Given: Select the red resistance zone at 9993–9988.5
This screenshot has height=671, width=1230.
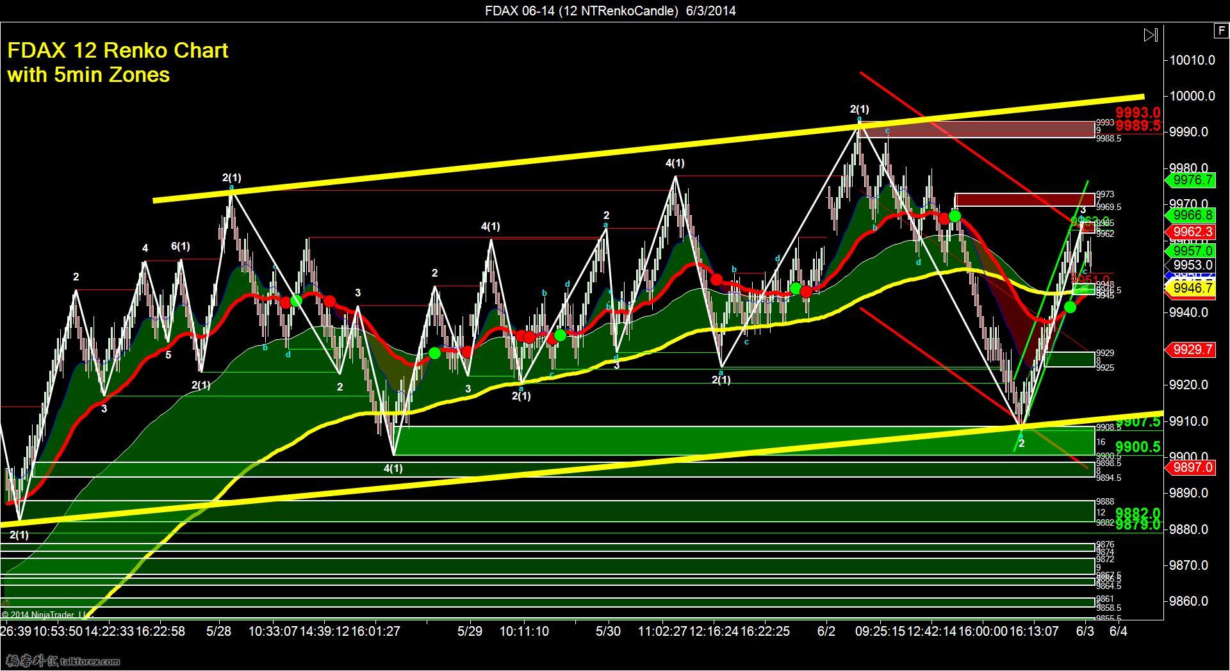Looking at the screenshot, I should tap(976, 129).
